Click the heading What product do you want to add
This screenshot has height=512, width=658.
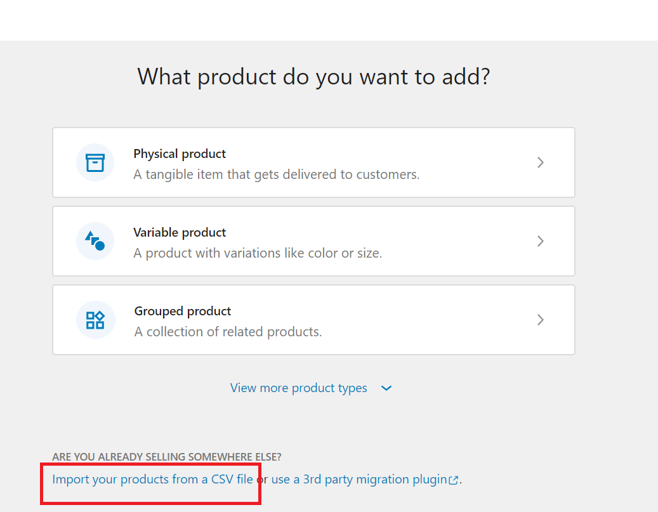point(313,76)
